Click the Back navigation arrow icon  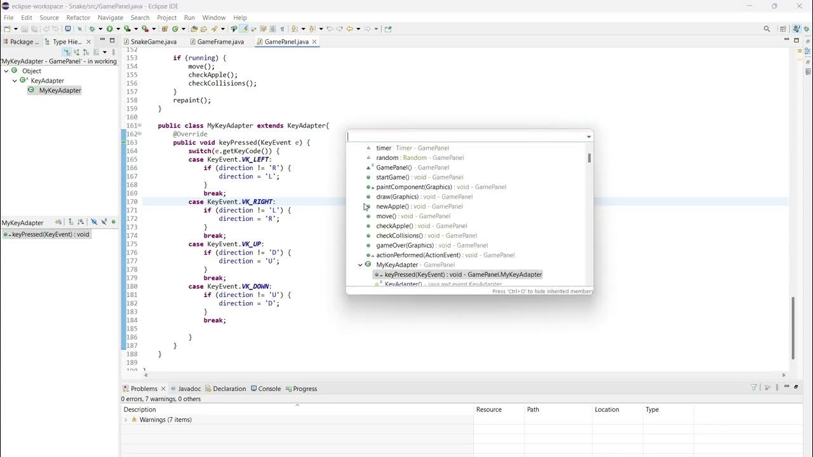[x=349, y=29]
